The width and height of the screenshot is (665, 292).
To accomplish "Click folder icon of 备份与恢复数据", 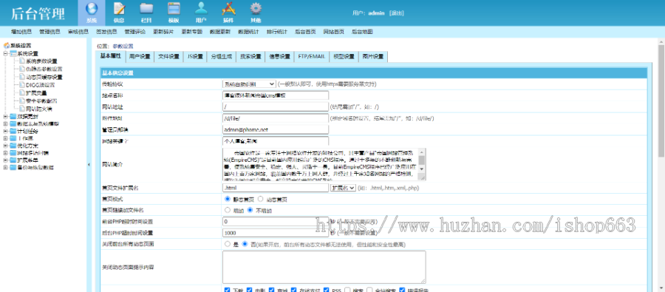I will coord(13,167).
